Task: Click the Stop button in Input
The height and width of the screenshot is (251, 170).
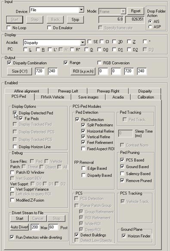Action: (x=75, y=19)
